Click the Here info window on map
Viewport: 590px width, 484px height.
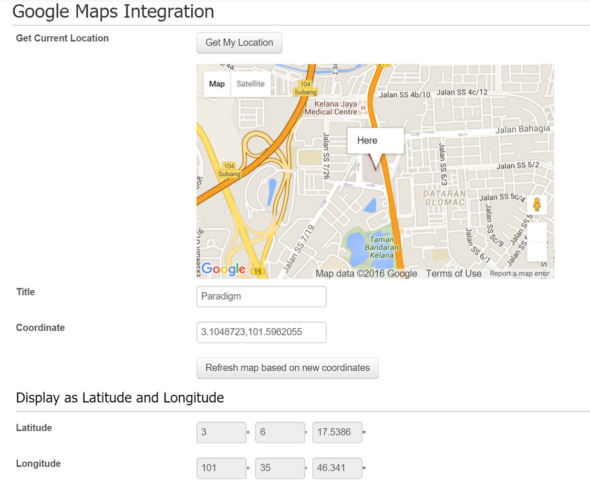pyautogui.click(x=375, y=141)
